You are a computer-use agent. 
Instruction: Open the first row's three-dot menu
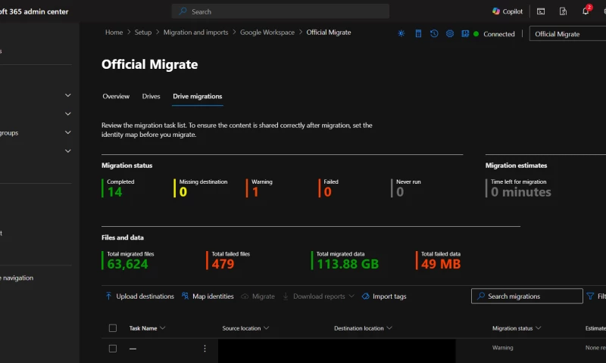pyautogui.click(x=205, y=349)
